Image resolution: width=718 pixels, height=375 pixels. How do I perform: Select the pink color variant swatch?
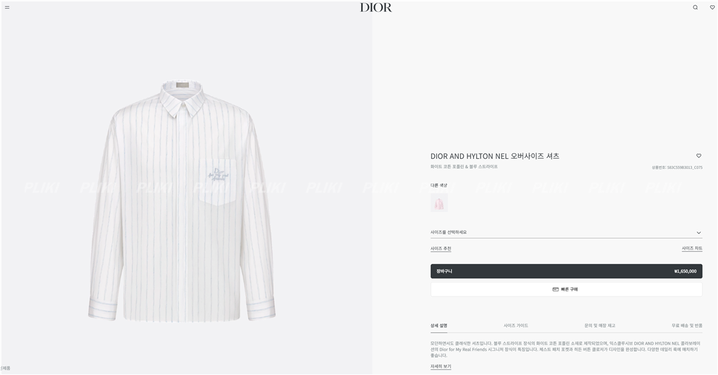click(x=439, y=203)
